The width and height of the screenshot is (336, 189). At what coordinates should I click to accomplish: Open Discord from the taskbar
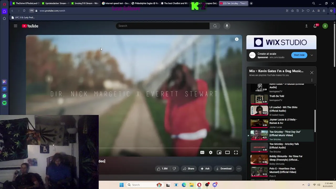215,185
